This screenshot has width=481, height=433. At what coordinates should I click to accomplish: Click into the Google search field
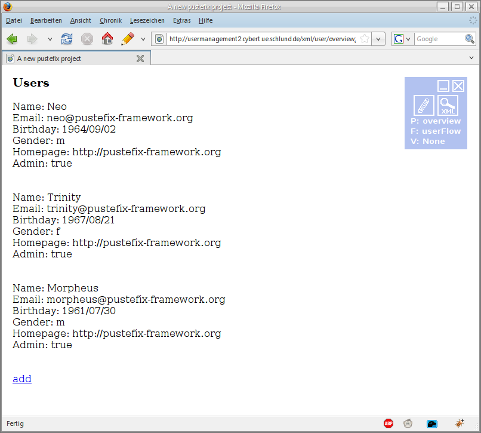coord(439,39)
